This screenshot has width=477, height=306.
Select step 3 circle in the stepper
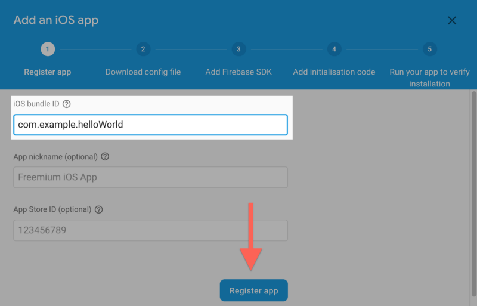coord(239,49)
